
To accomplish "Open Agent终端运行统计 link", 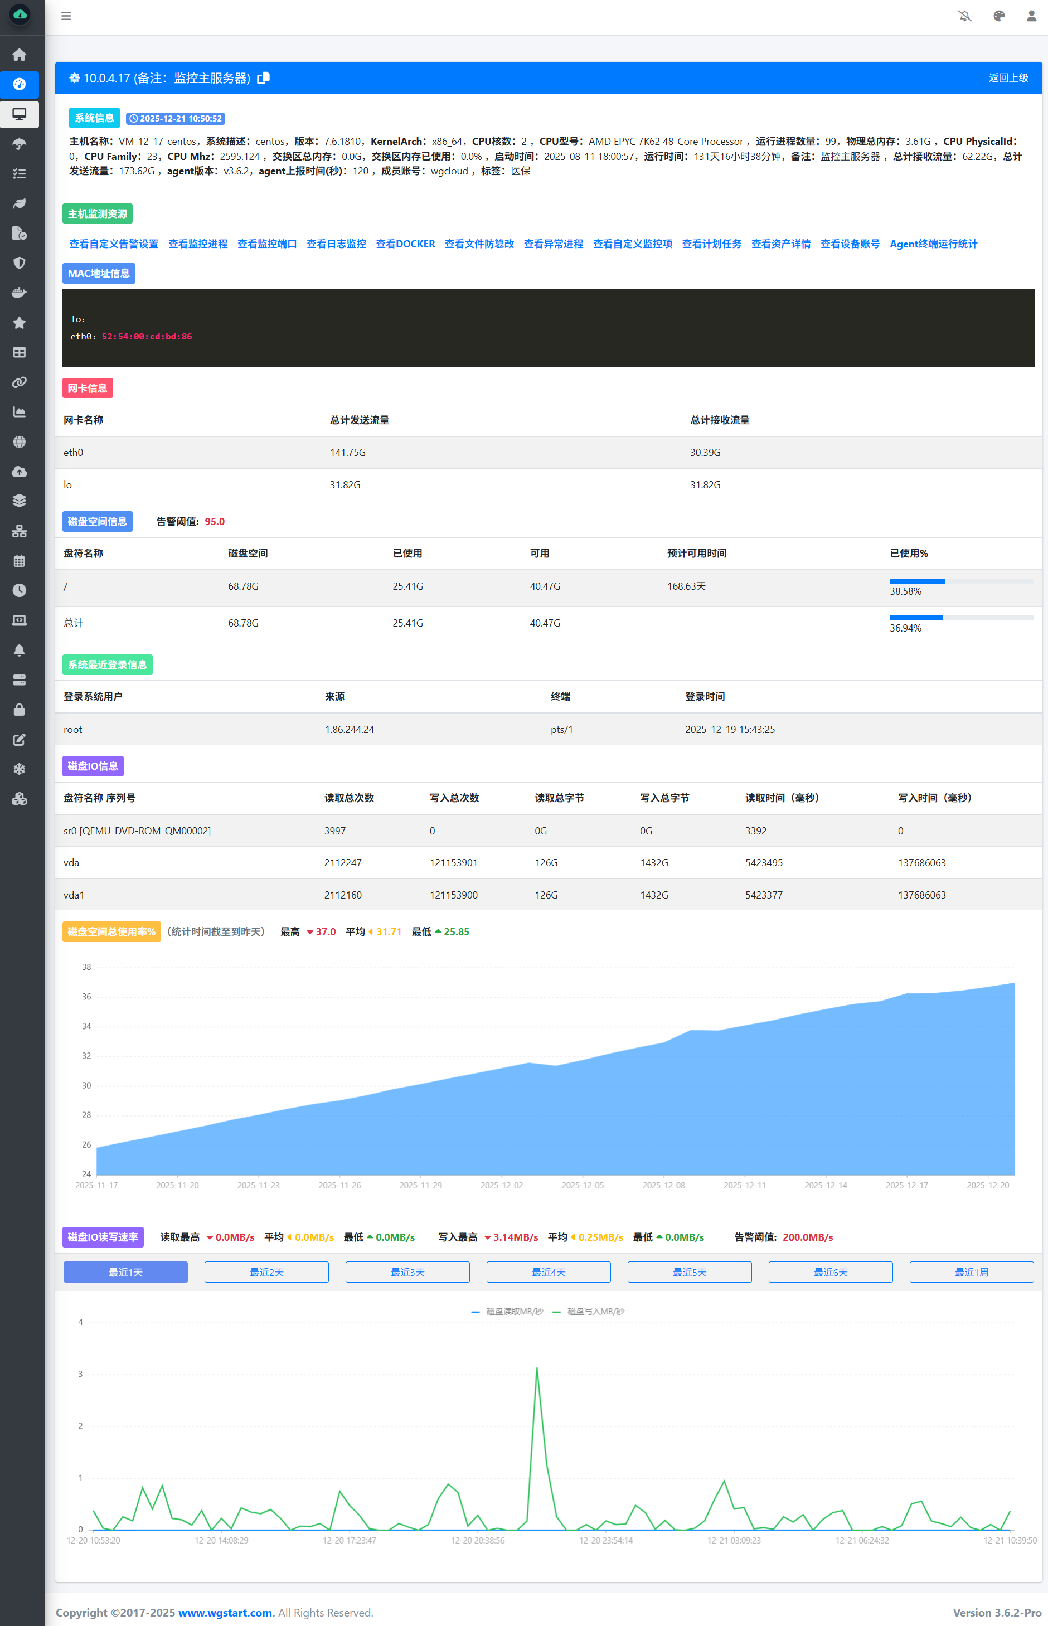I will pos(933,244).
